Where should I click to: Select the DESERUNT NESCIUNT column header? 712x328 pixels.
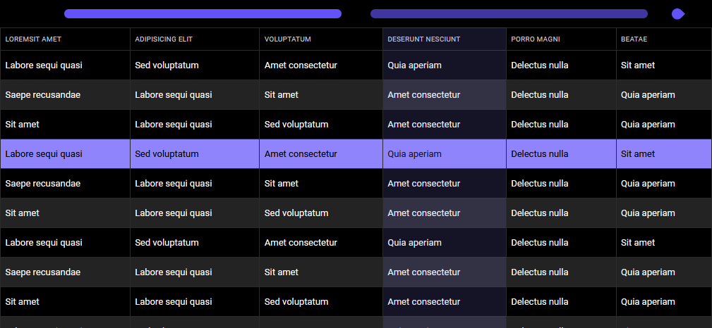[423, 39]
